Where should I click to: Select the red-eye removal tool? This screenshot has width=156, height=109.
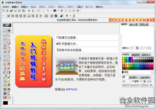tap(5, 93)
